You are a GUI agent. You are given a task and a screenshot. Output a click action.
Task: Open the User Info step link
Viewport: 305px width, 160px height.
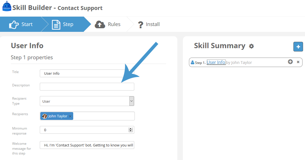tap(216, 62)
